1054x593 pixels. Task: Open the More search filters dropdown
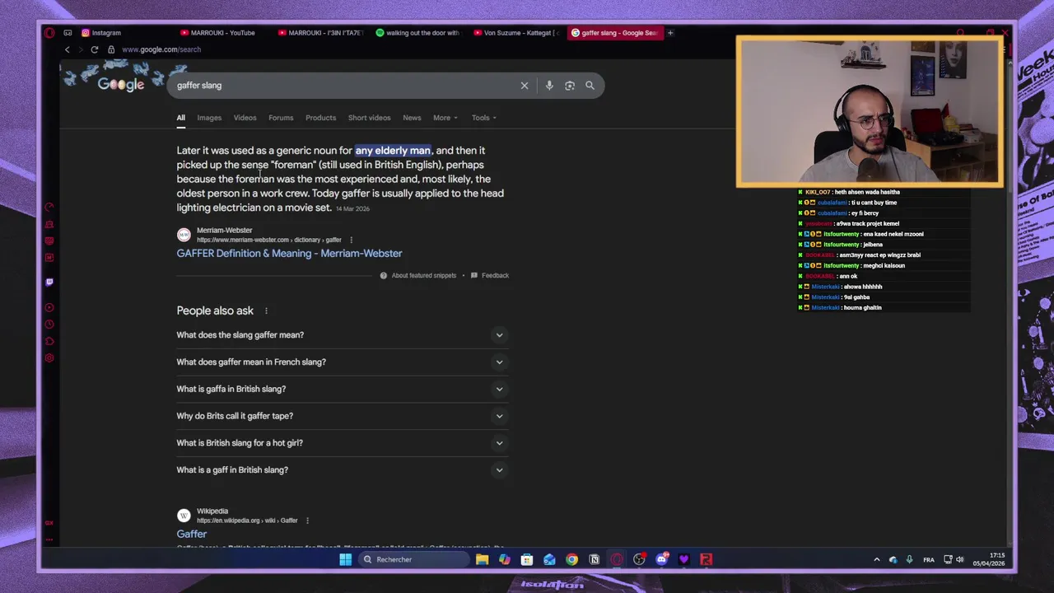(x=445, y=118)
